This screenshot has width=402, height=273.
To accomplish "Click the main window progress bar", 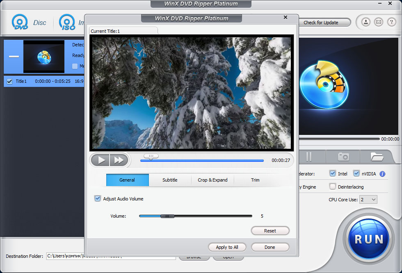I will tap(339, 139).
